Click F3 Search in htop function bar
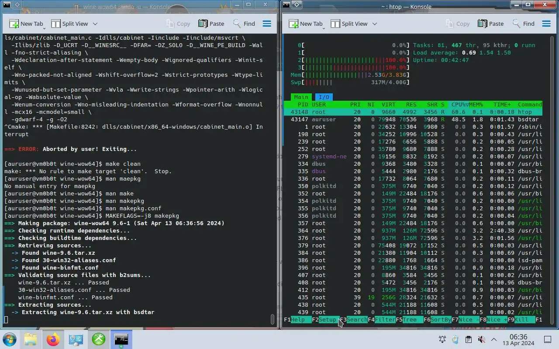 click(x=354, y=320)
